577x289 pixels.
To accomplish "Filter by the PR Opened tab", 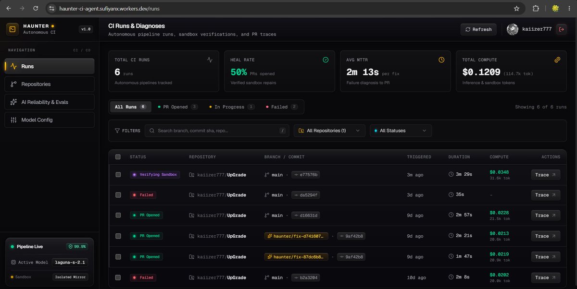I will [x=178, y=107].
